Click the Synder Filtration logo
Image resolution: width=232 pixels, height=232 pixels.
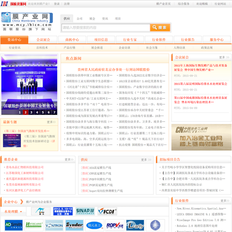point(74,225)
